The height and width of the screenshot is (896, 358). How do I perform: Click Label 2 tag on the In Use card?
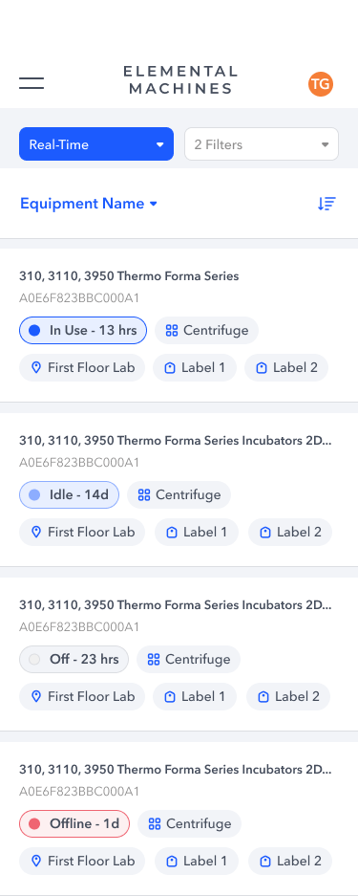click(x=286, y=367)
